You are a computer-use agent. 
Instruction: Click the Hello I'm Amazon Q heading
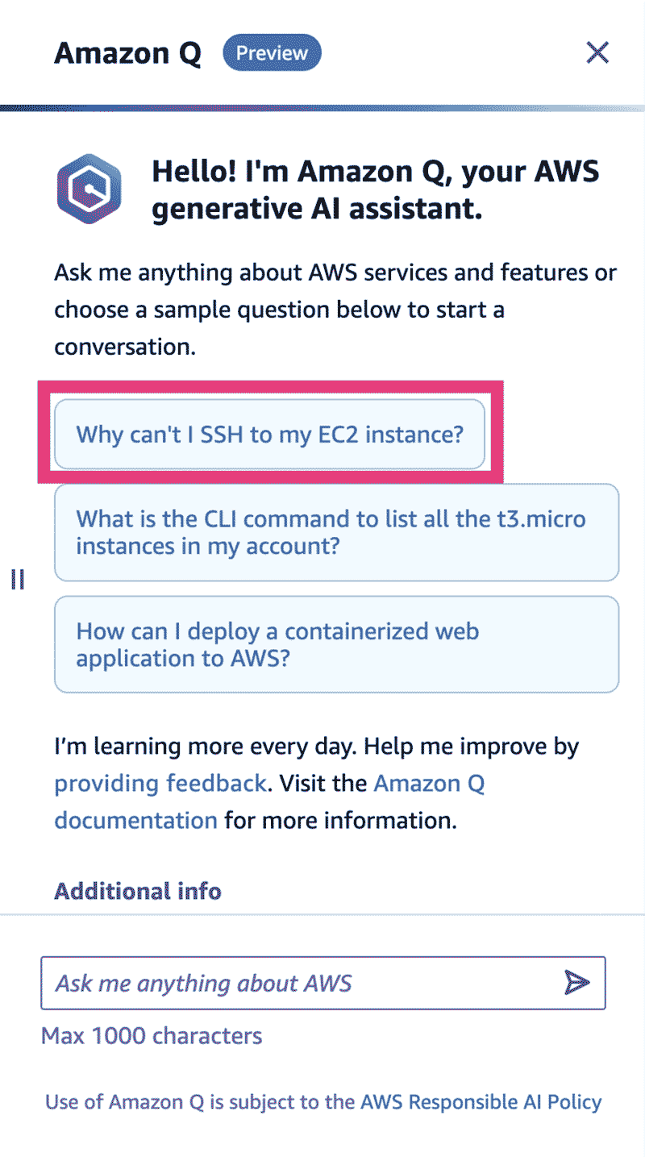376,190
